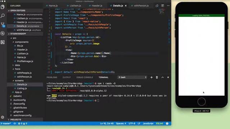Open the Debug view in activity bar
The image size is (230, 129).
click(3, 33)
